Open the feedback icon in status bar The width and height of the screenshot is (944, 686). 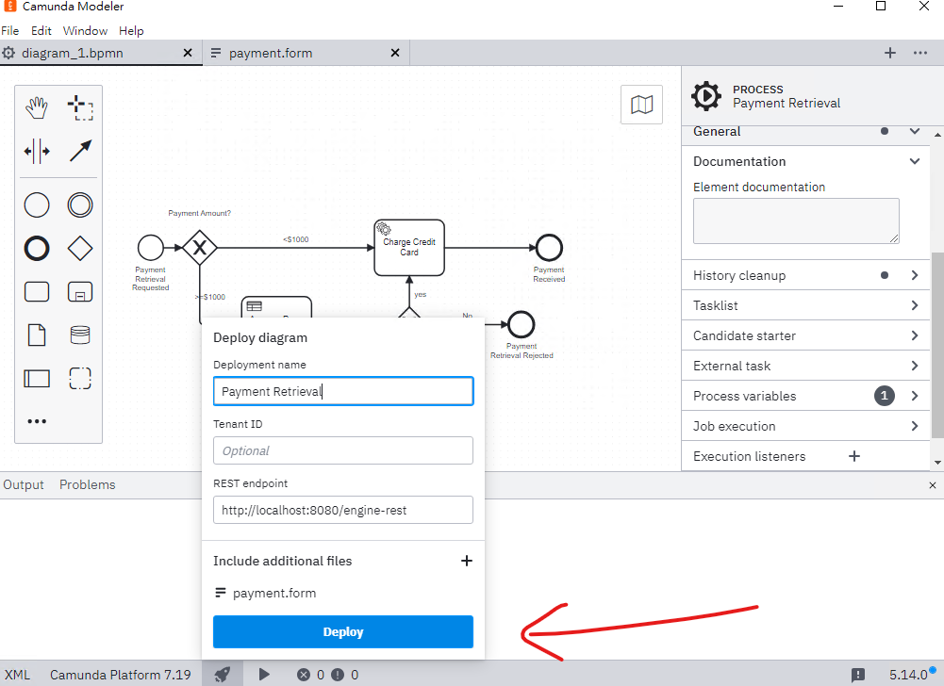pos(858,676)
